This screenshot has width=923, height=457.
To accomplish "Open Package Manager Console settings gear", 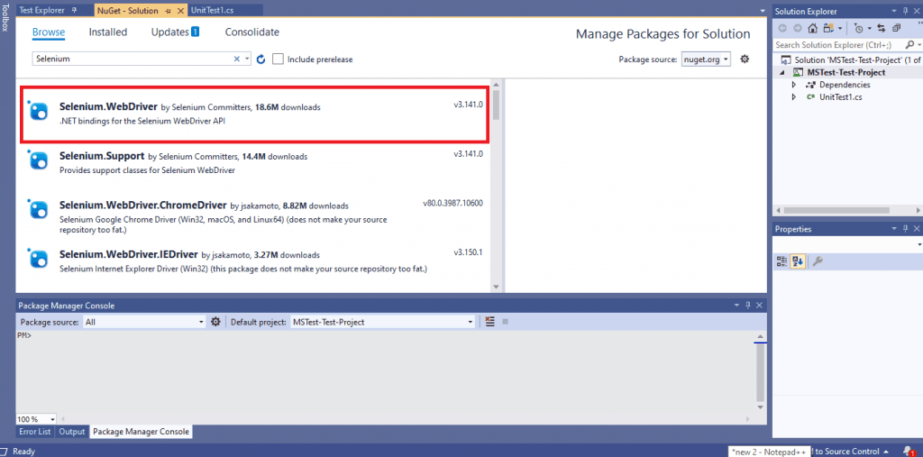I will coord(215,322).
